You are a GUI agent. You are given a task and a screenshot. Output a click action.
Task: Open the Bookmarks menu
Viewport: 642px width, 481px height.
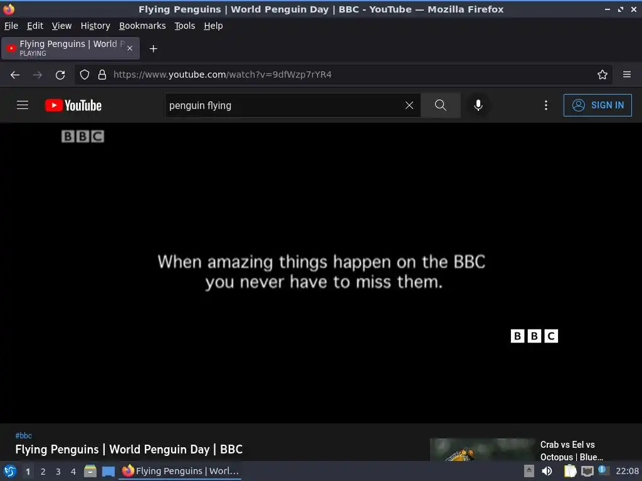point(142,26)
